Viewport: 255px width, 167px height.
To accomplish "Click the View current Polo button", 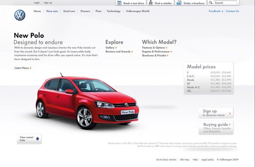I will coord(29,139).
